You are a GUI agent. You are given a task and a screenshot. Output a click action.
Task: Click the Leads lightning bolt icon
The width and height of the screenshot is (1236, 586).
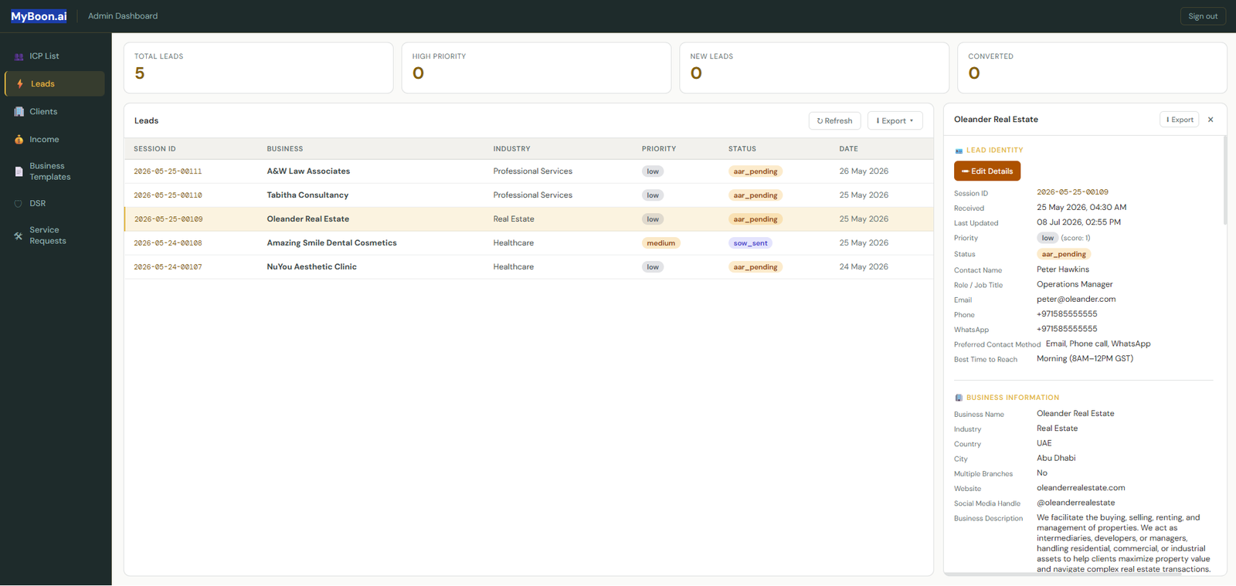[x=20, y=84]
